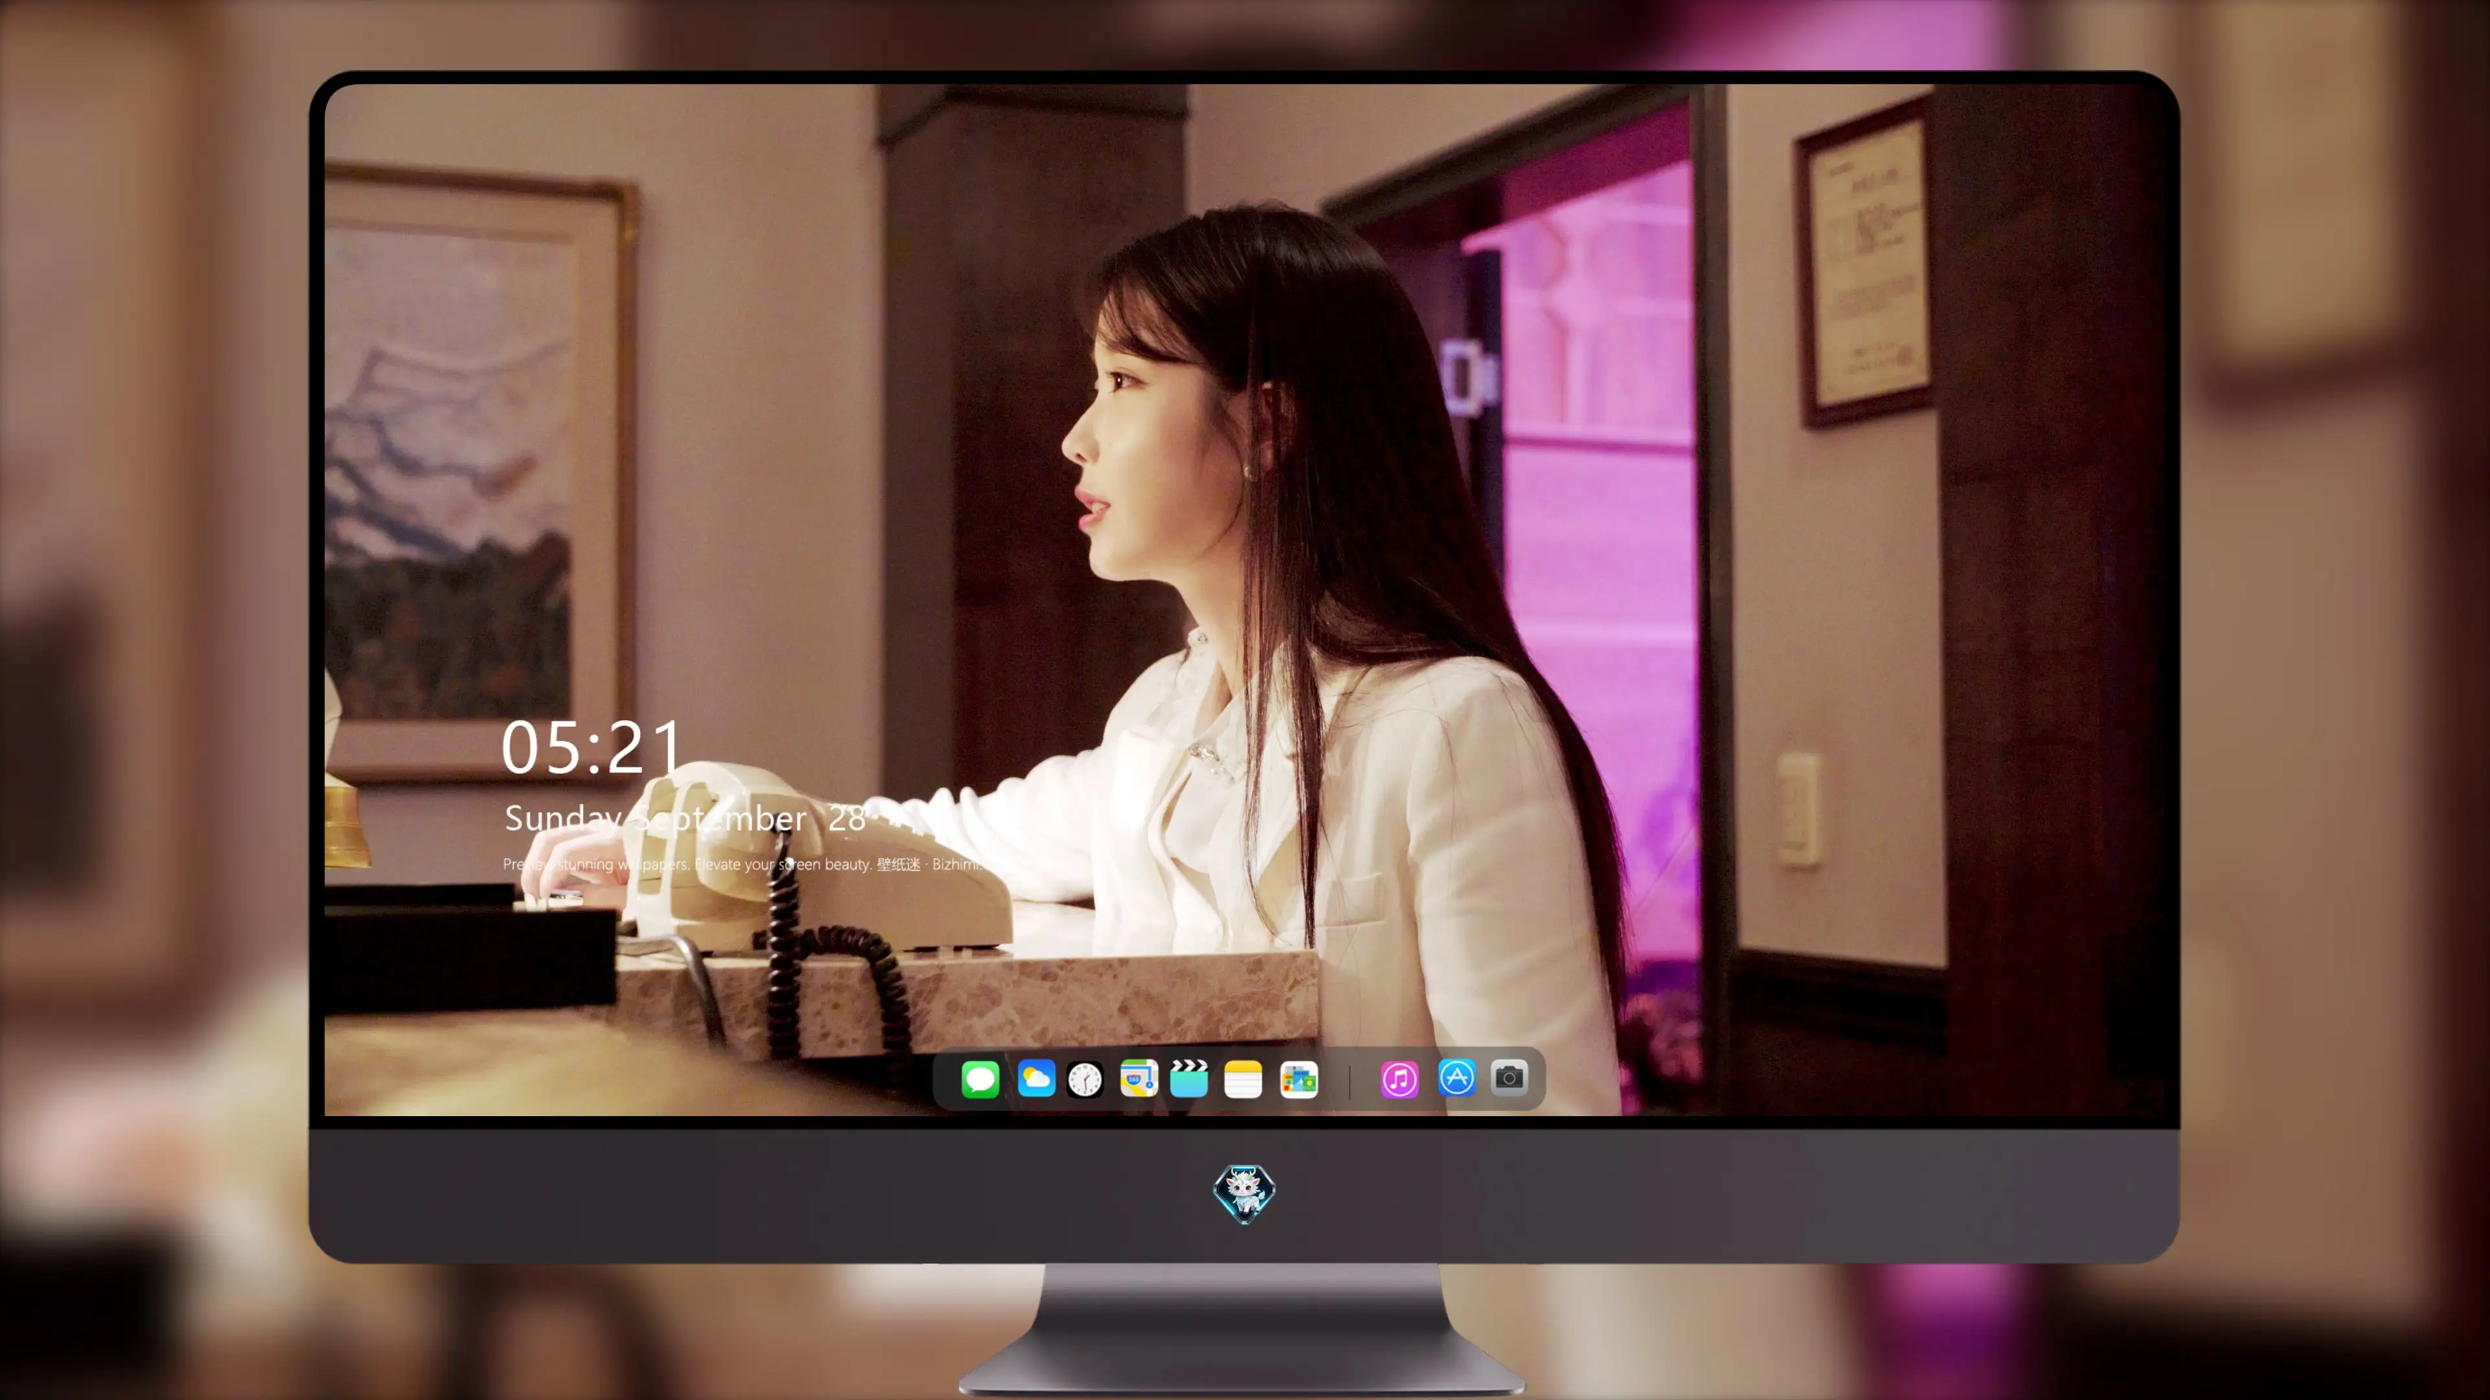The width and height of the screenshot is (2490, 1400).
Task: Click the 'Preview stunning wallpapers' caption
Action: (x=743, y=864)
